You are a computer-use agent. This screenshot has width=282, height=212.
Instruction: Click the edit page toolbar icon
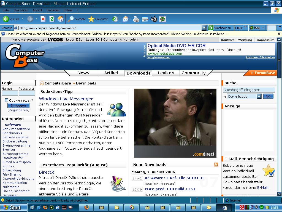[145, 19]
